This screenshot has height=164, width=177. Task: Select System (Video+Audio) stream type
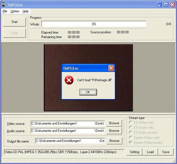pos(146,142)
